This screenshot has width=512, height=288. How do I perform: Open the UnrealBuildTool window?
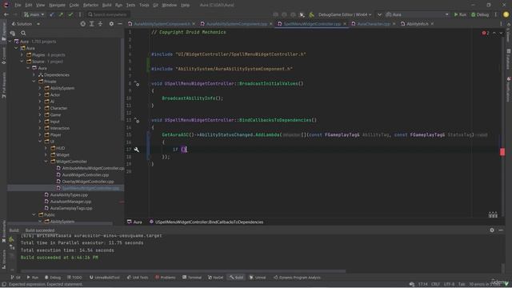105,278
